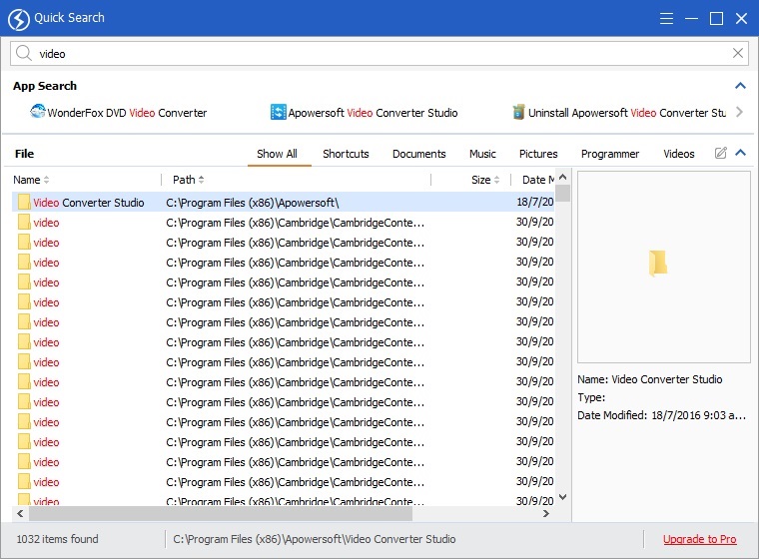Click the horizontal scrollbar left arrow
The width and height of the screenshot is (759, 559).
[x=20, y=513]
